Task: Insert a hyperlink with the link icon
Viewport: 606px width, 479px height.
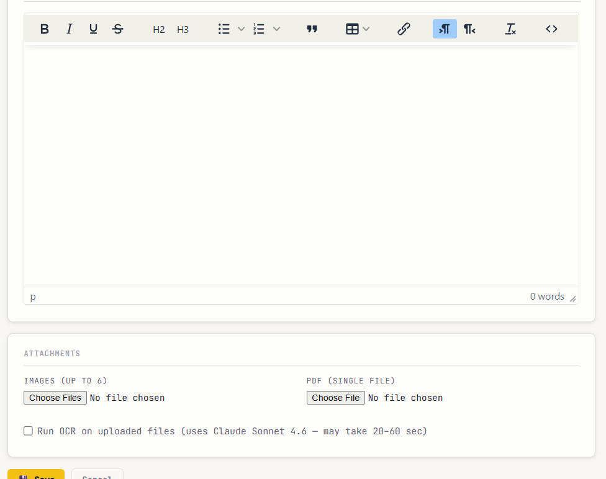Action: point(404,29)
